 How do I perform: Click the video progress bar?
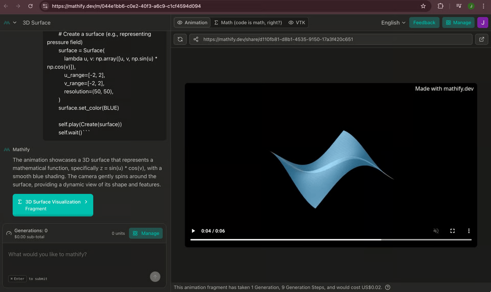331,240
